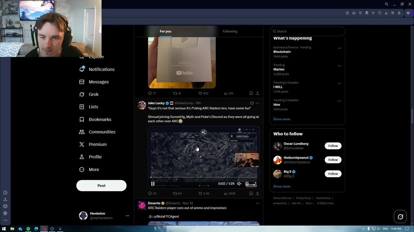Click the Post button
This screenshot has width=414, height=232.
(x=101, y=186)
